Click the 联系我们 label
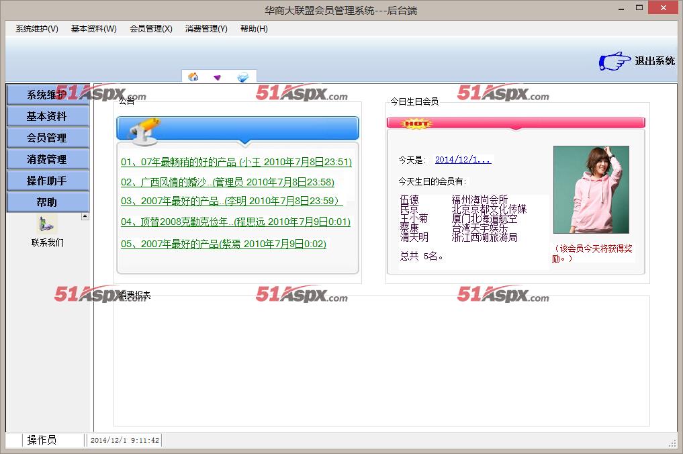 (x=48, y=242)
